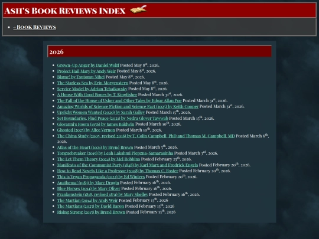
Task: Click the book and quill icon
Action: (x=138, y=9)
